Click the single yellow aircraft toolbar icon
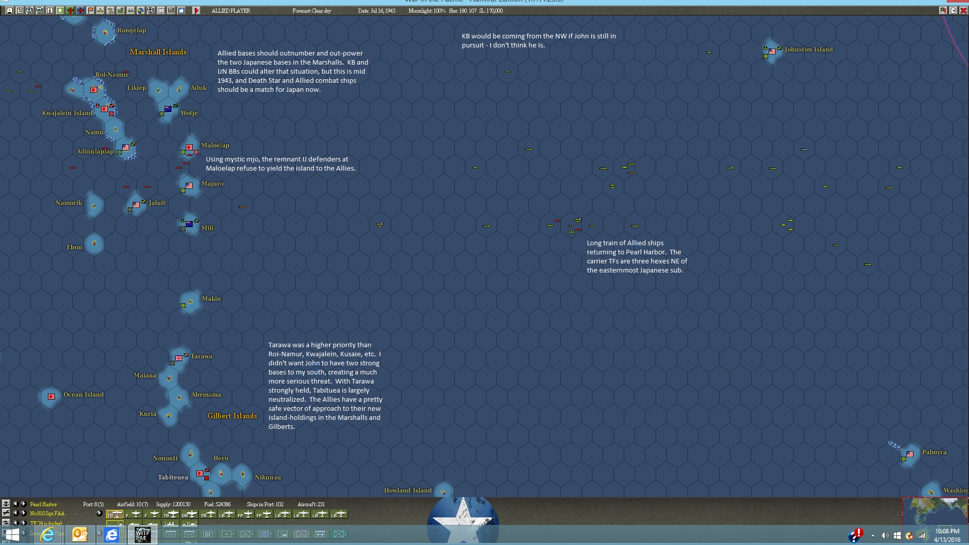 click(100, 11)
